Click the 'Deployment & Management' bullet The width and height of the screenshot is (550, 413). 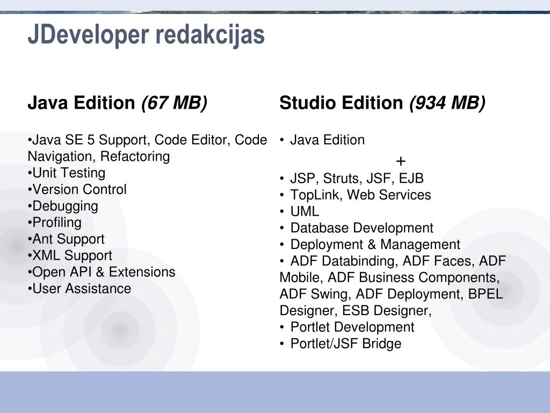point(370,245)
